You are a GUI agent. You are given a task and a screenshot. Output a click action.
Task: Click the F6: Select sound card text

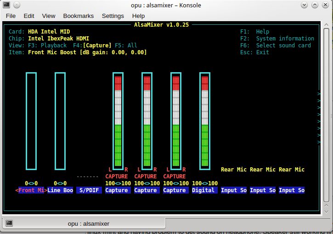(276, 45)
